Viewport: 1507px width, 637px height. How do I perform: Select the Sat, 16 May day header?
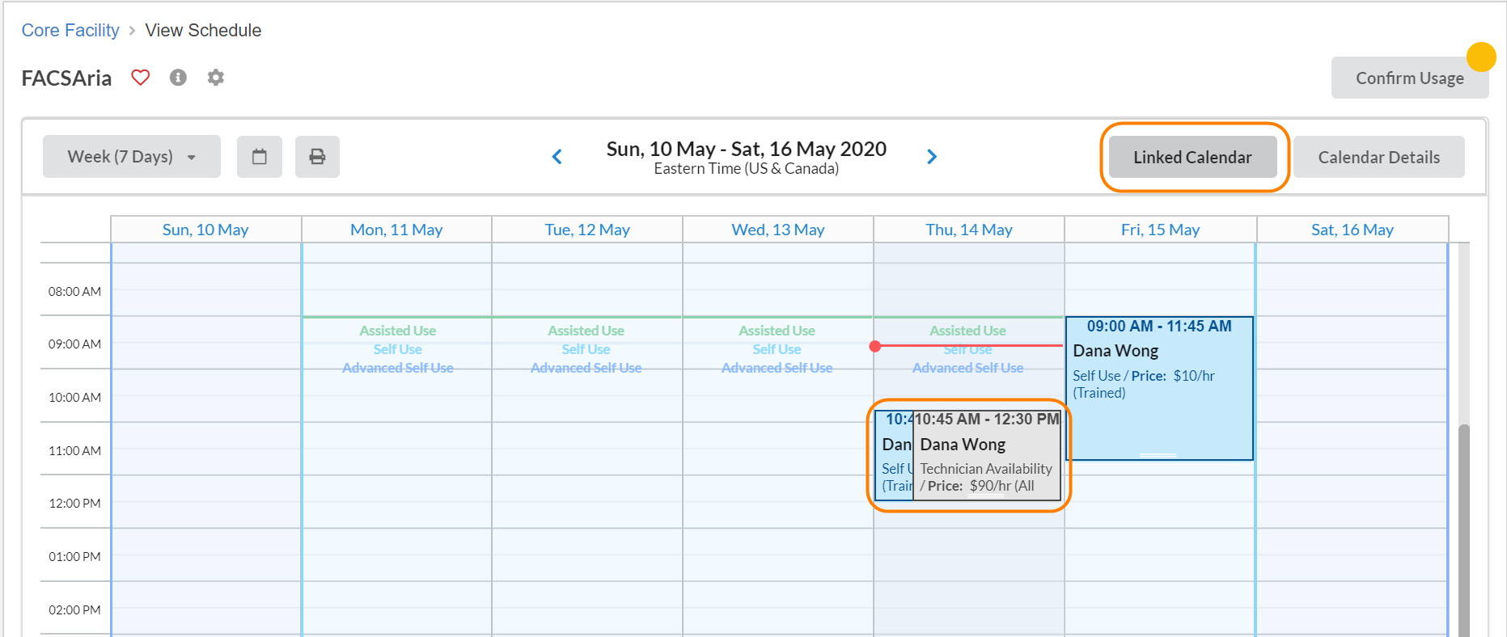click(x=1352, y=230)
